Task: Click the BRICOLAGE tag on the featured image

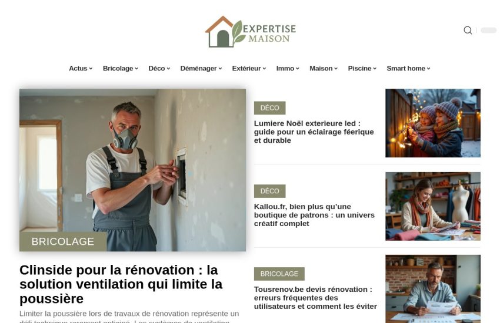Action: (63, 241)
